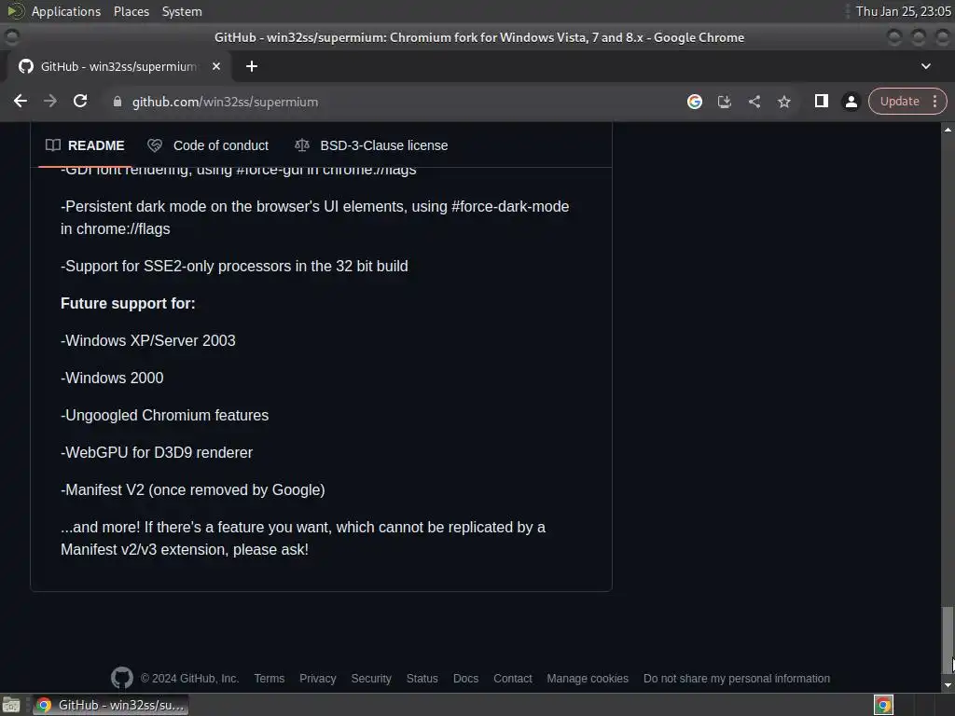The image size is (955, 716).
Task: Click the install/download page icon
Action: click(724, 102)
